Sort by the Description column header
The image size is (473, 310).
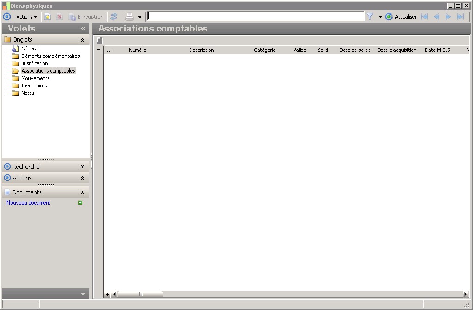pos(202,50)
